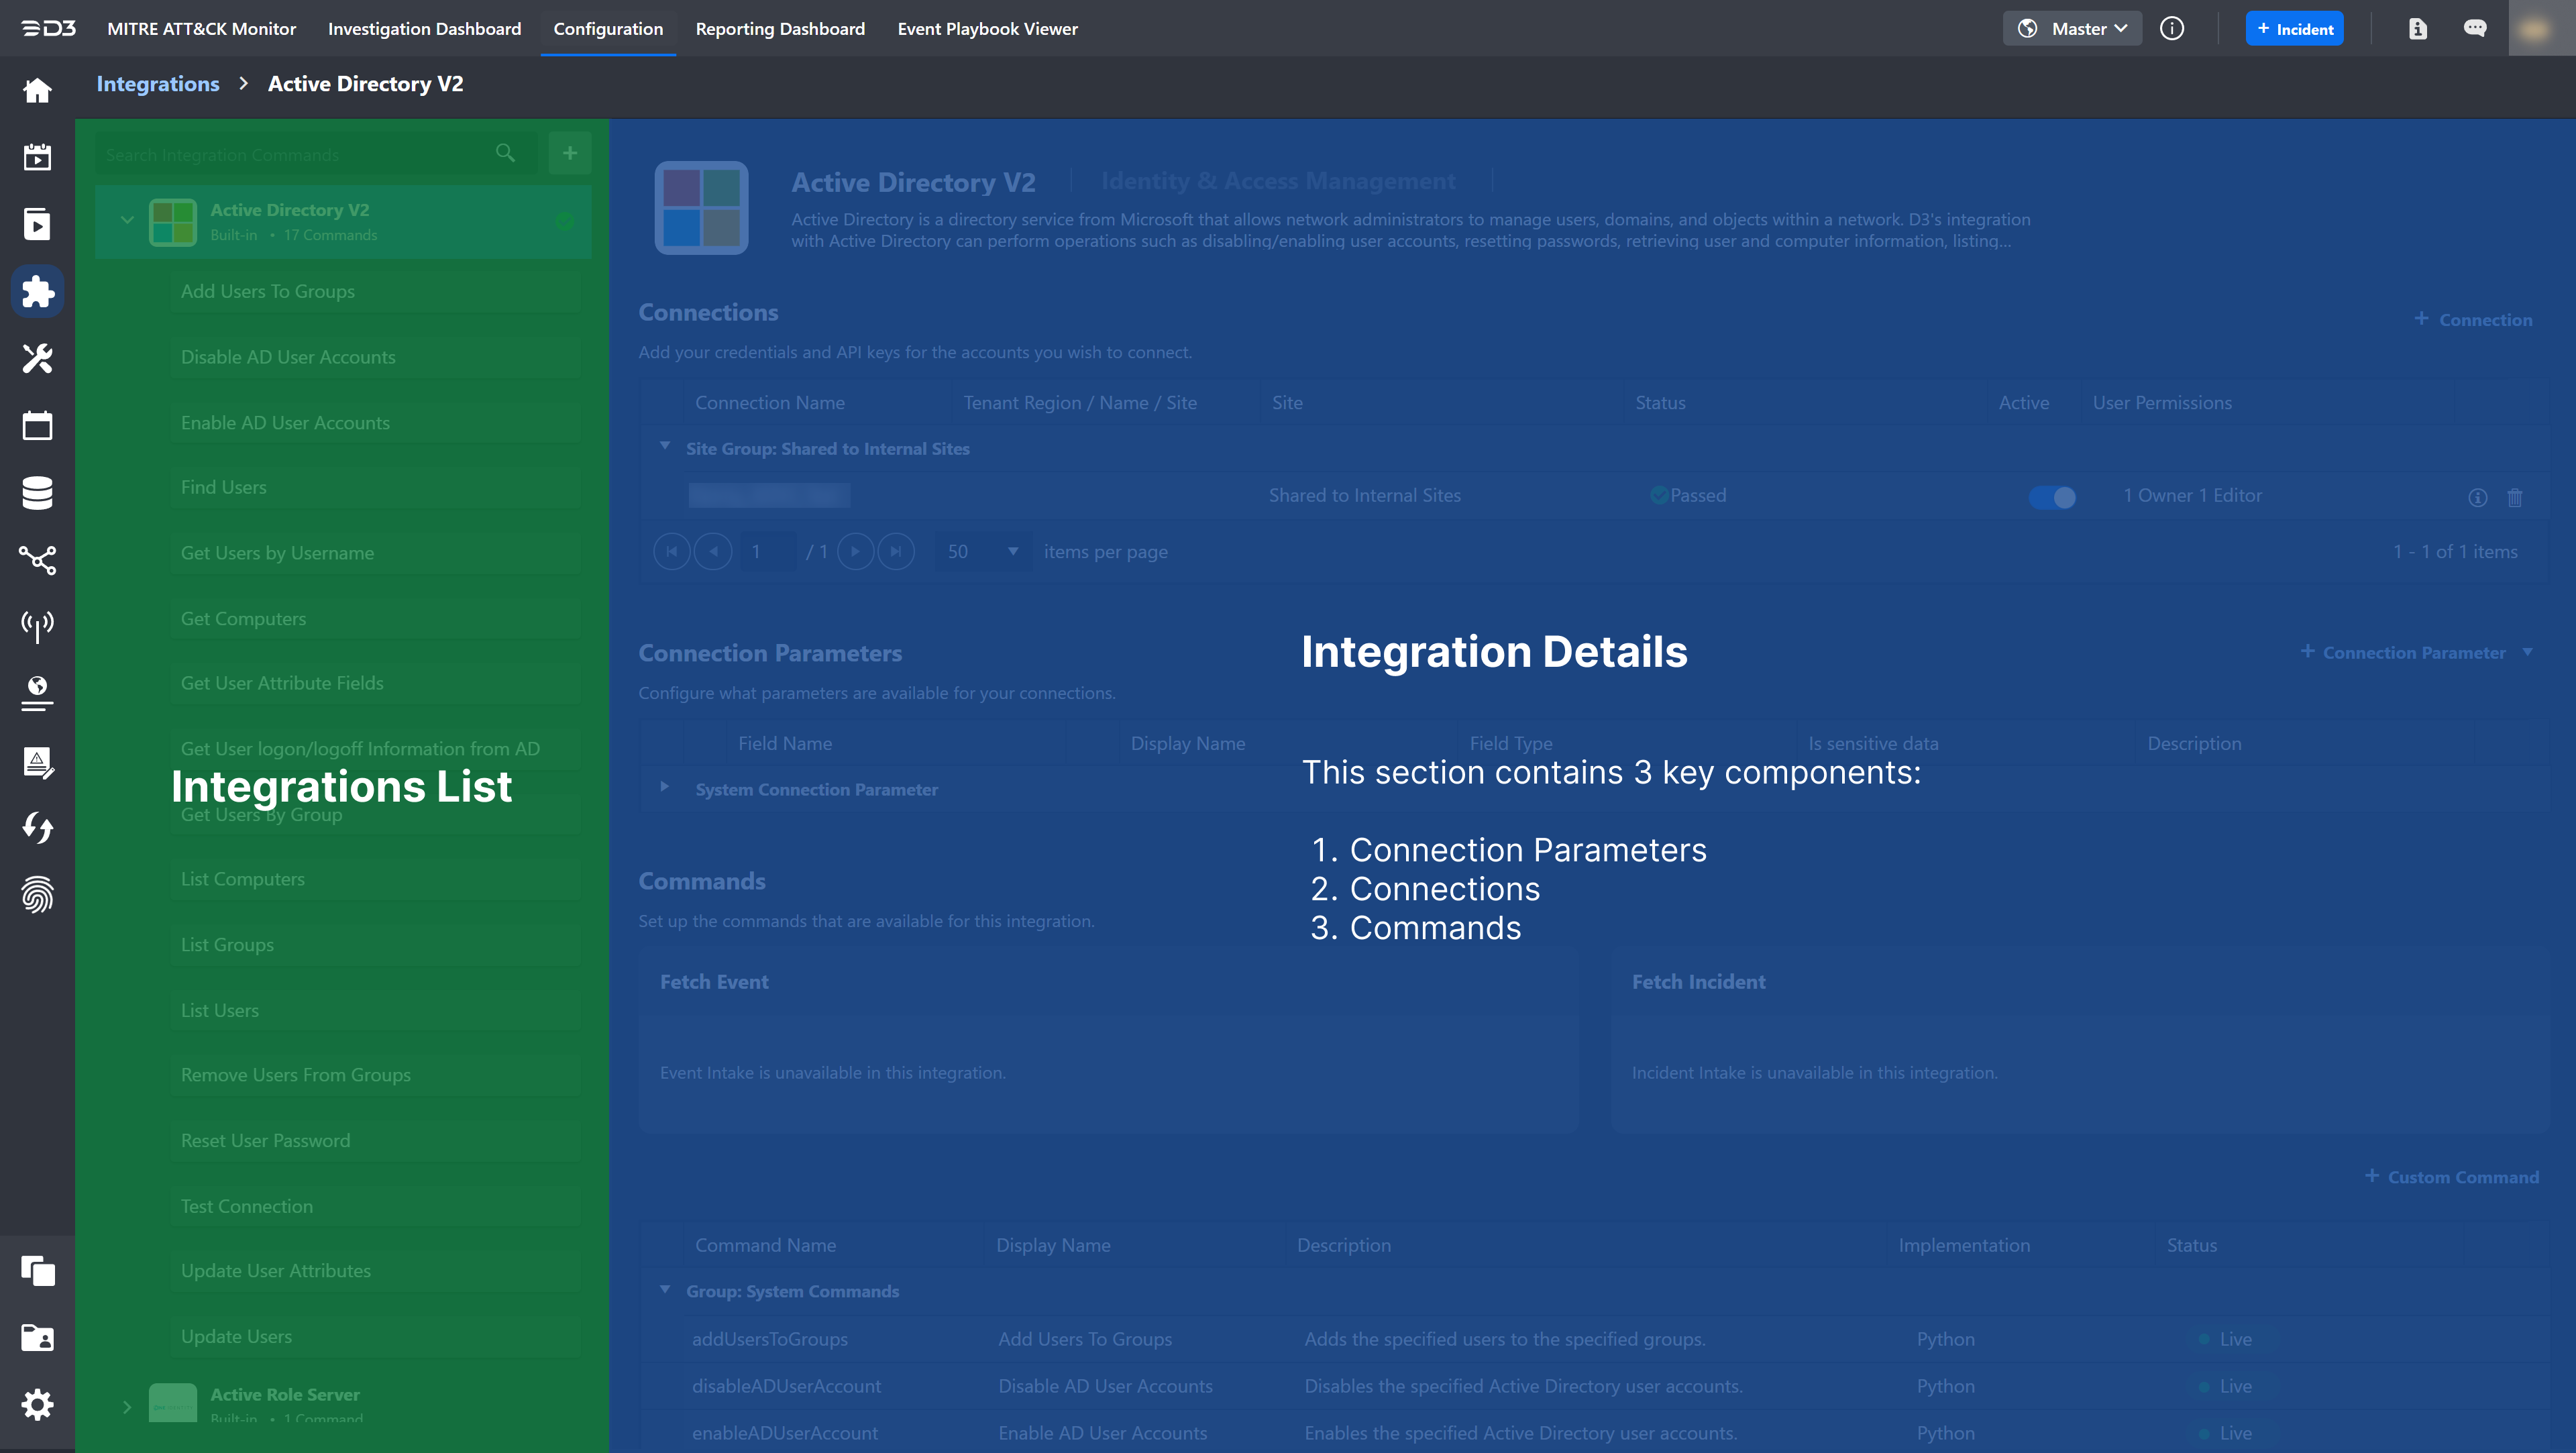The width and height of the screenshot is (2576, 1453).
Task: Click the fingerprint icon in sidebar
Action: coord(37,895)
